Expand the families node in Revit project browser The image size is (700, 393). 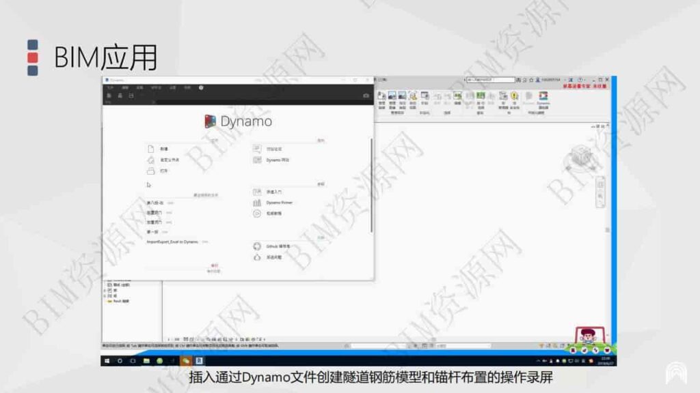(105, 291)
